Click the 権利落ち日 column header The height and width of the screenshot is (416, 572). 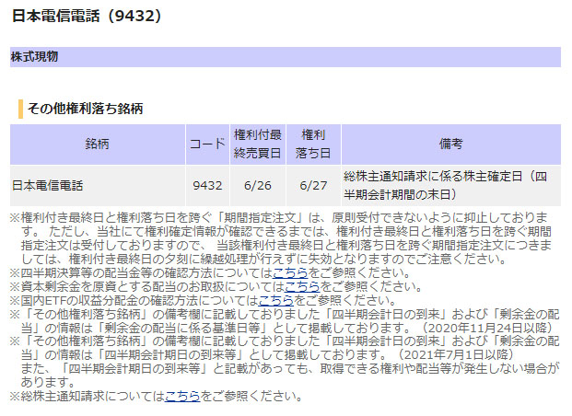pos(313,144)
